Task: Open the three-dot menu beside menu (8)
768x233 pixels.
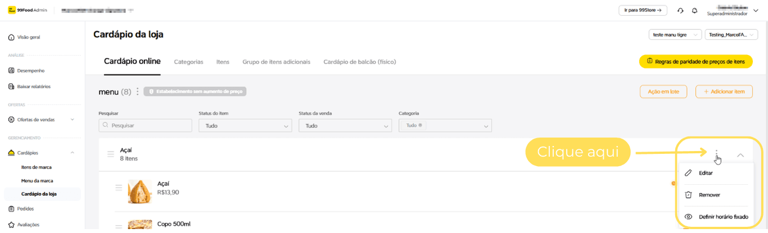Action: pos(138,92)
